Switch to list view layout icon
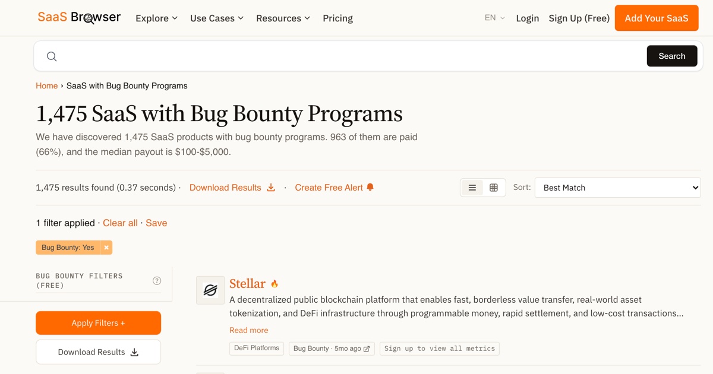 [x=472, y=188]
